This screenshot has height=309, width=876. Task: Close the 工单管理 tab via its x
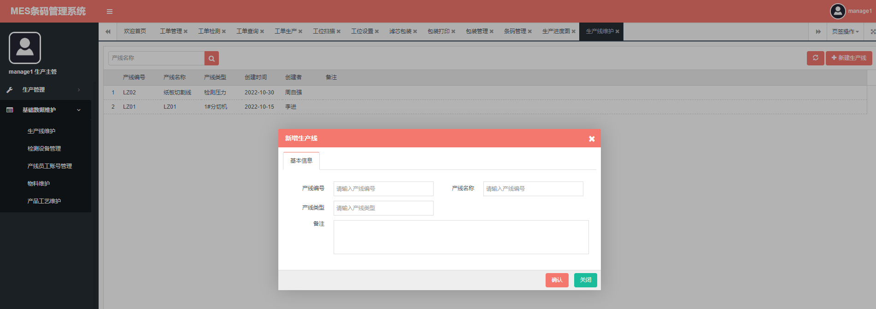[x=186, y=31]
